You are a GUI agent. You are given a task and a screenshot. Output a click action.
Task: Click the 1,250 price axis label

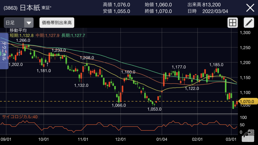245,48
